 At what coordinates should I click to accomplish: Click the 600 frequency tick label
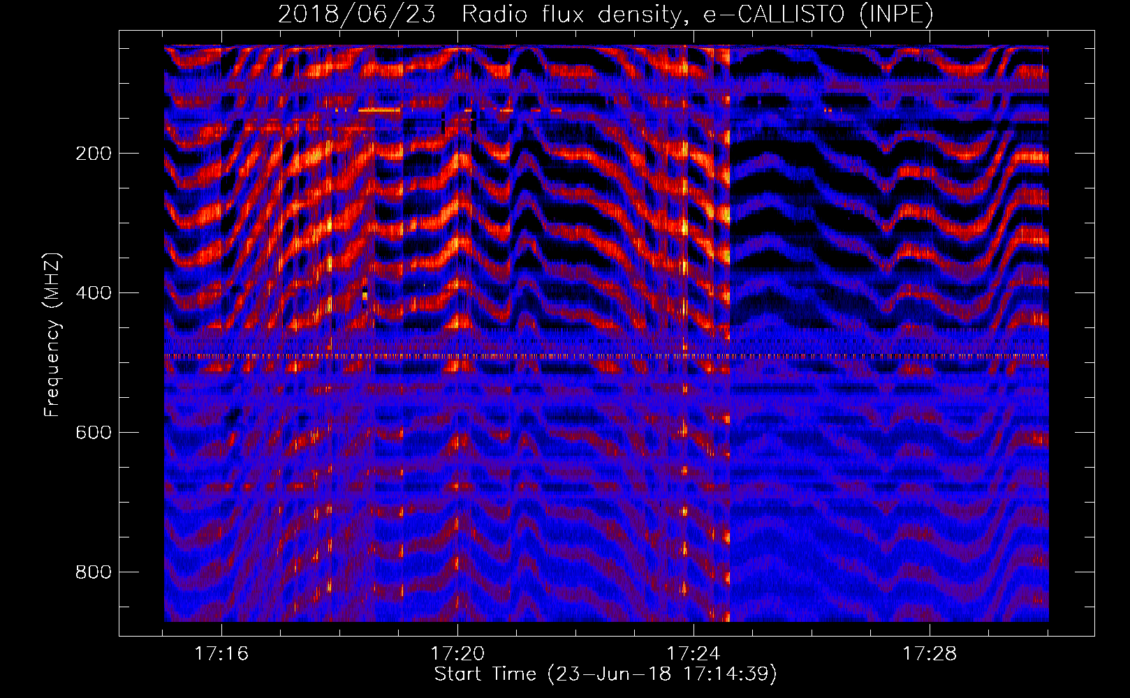pos(93,433)
